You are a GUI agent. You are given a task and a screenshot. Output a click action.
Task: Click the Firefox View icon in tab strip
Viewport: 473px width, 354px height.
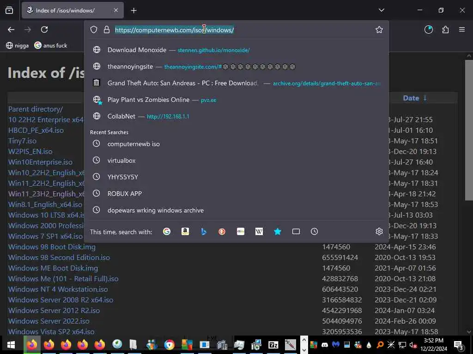click(9, 10)
